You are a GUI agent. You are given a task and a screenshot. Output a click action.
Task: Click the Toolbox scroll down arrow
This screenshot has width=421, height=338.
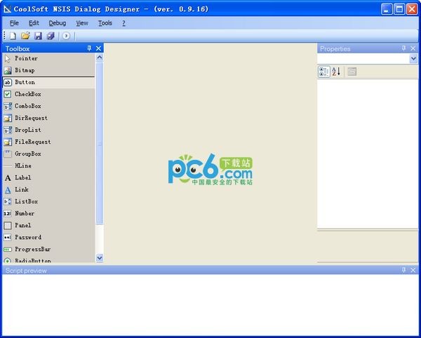pos(100,258)
